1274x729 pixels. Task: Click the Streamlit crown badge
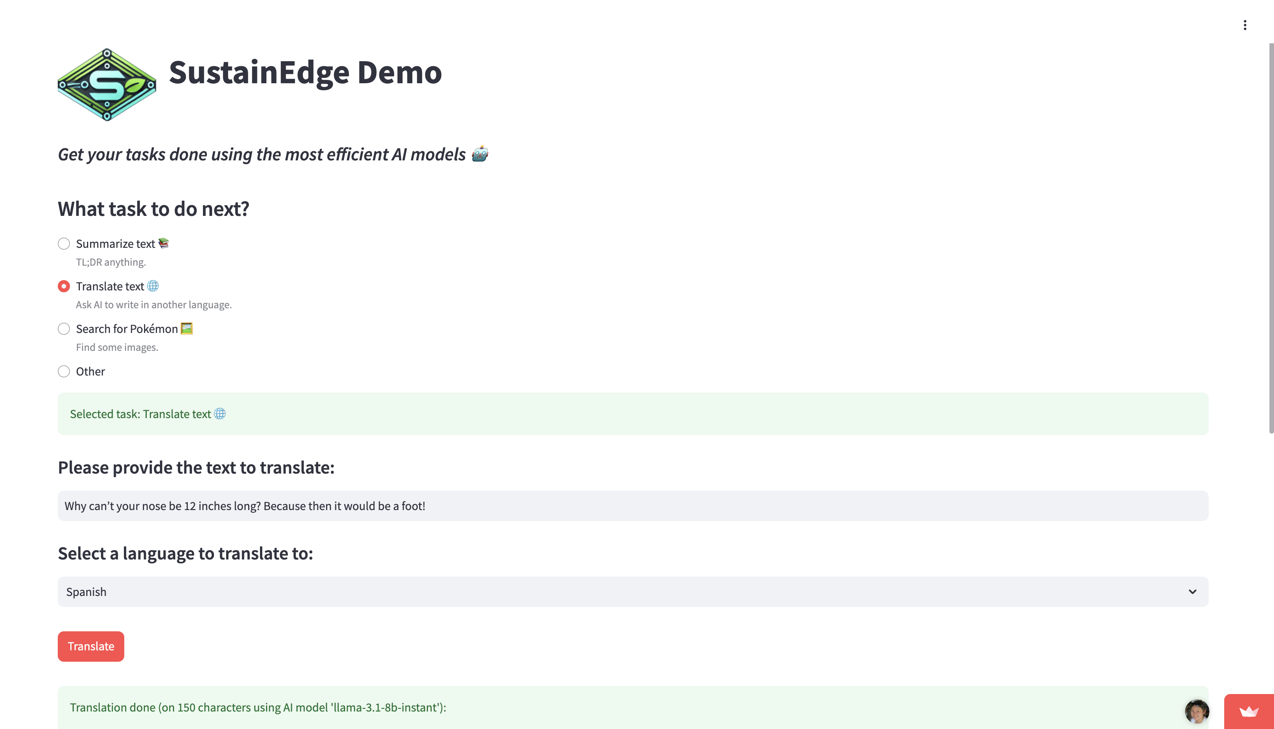click(x=1249, y=712)
